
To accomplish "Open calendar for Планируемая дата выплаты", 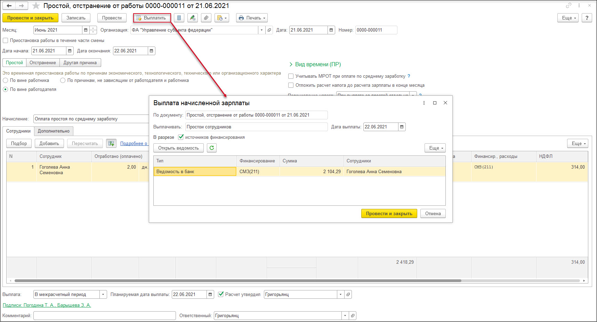I will pyautogui.click(x=210, y=295).
